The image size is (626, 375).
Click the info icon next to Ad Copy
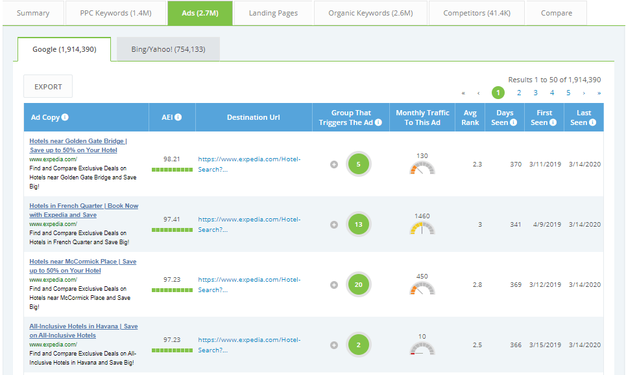(65, 117)
